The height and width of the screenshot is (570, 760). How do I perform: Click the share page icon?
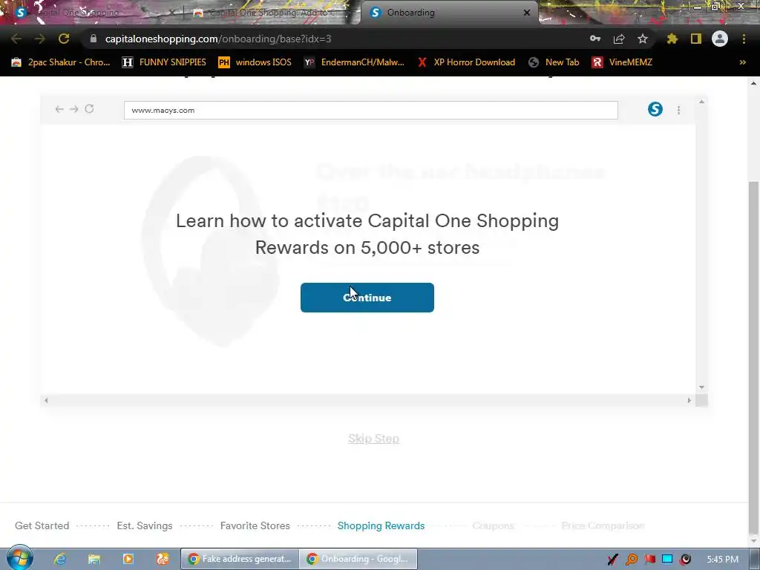tap(619, 39)
